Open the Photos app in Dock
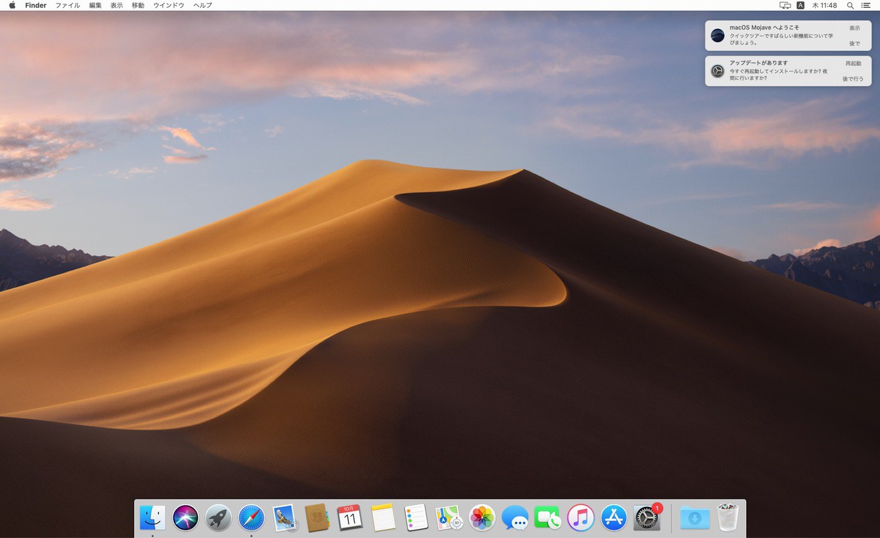Screen dimensions: 880x538 point(482,517)
